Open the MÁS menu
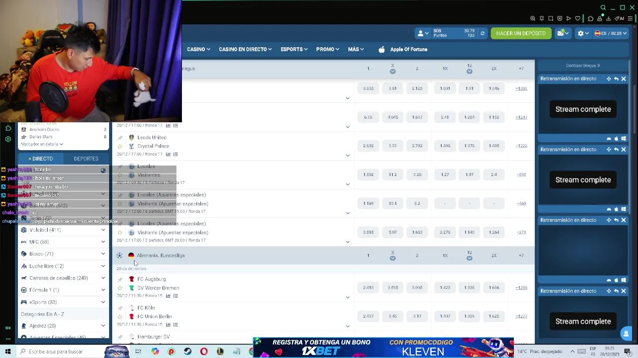638x358 pixels. [356, 49]
